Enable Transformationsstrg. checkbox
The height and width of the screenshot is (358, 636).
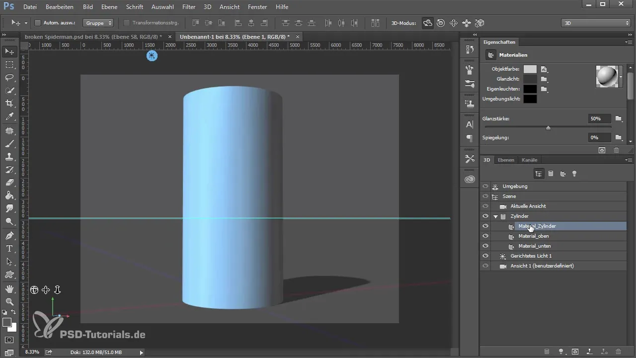[126, 23]
